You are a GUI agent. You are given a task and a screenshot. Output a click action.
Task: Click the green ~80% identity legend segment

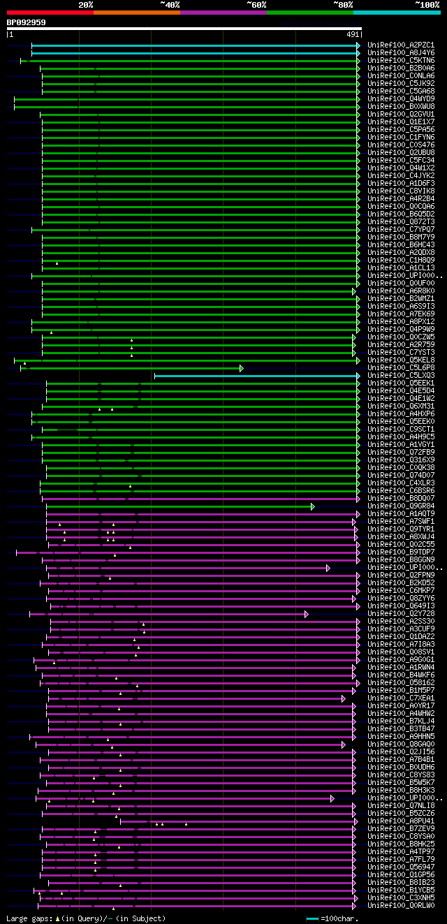[x=310, y=13]
